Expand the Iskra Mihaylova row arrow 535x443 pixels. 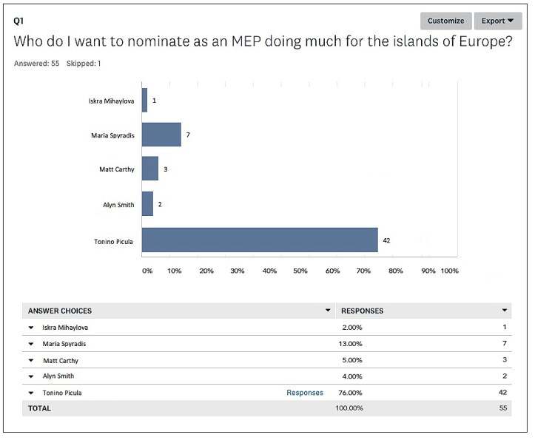point(31,328)
